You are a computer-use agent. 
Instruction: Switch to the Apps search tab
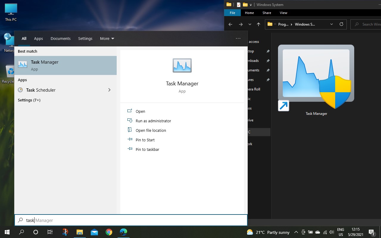(x=38, y=38)
